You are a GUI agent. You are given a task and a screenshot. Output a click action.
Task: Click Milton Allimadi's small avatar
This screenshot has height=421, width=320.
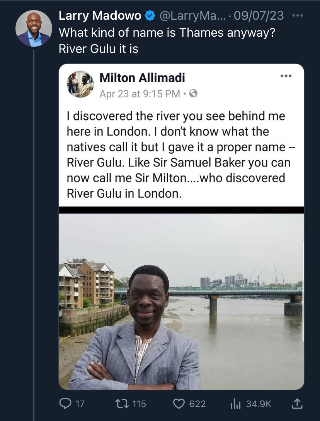point(80,84)
